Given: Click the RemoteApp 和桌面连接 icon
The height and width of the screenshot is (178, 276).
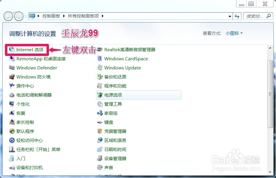Looking at the screenshot, I should pos(12,59).
